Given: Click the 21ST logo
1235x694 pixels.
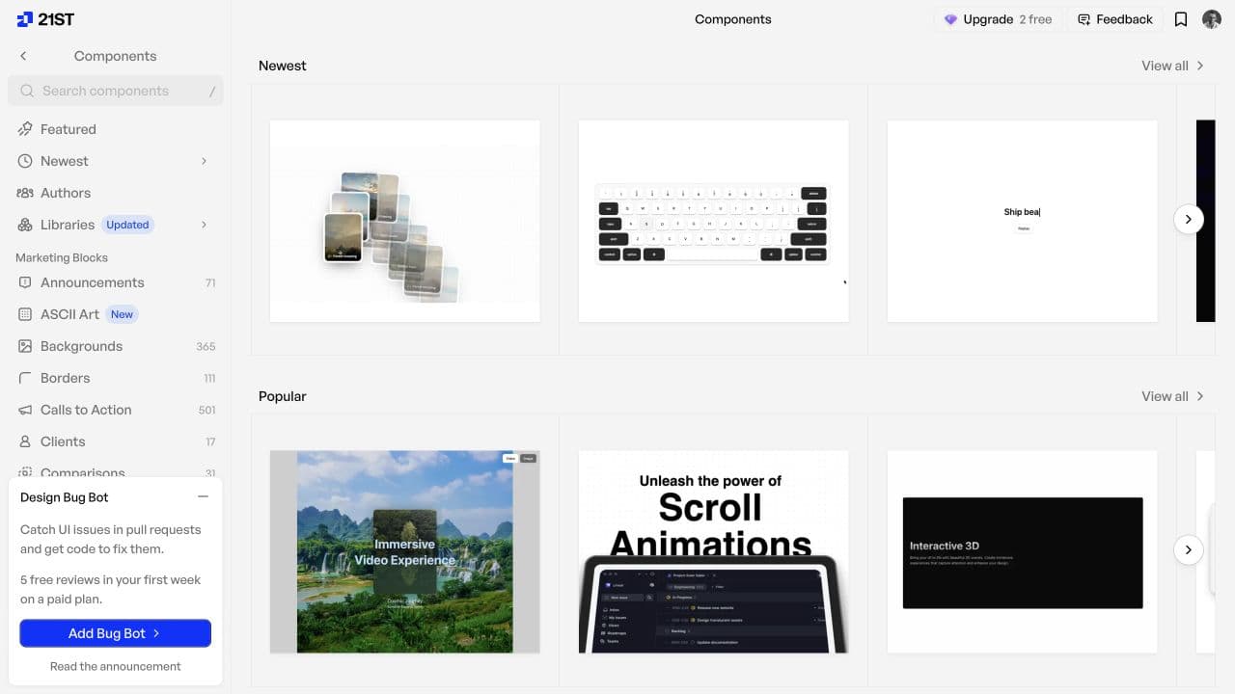Looking at the screenshot, I should pos(45,19).
